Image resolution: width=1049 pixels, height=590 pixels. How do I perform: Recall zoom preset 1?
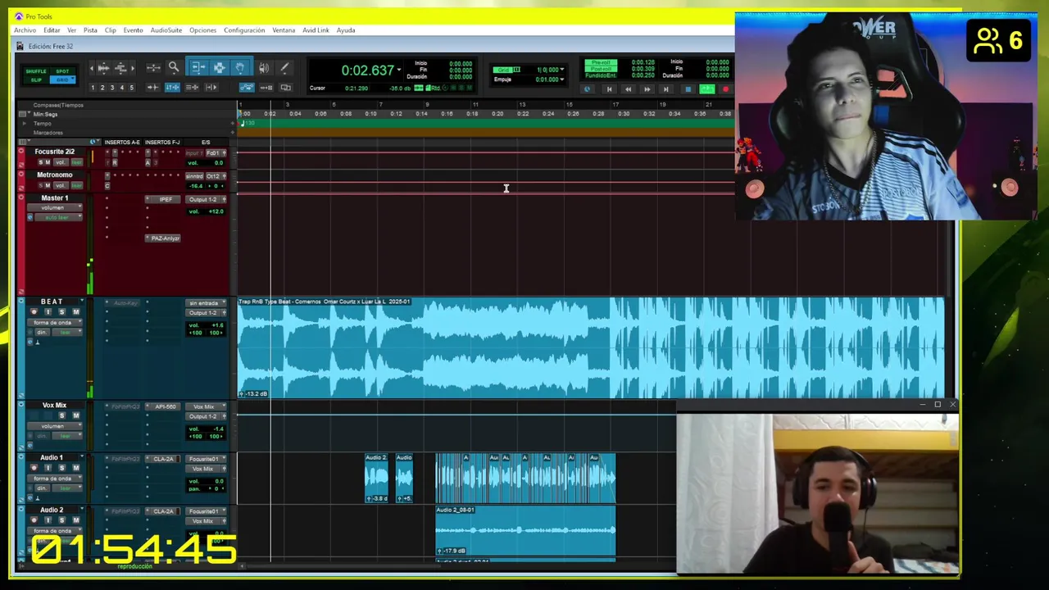pyautogui.click(x=93, y=88)
